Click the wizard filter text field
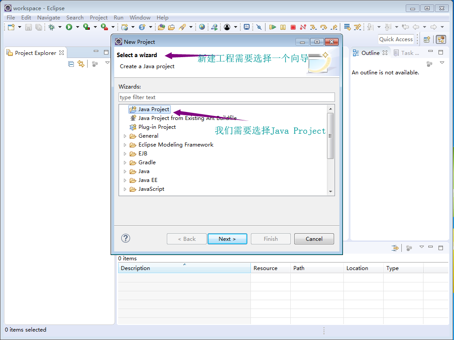 point(227,97)
